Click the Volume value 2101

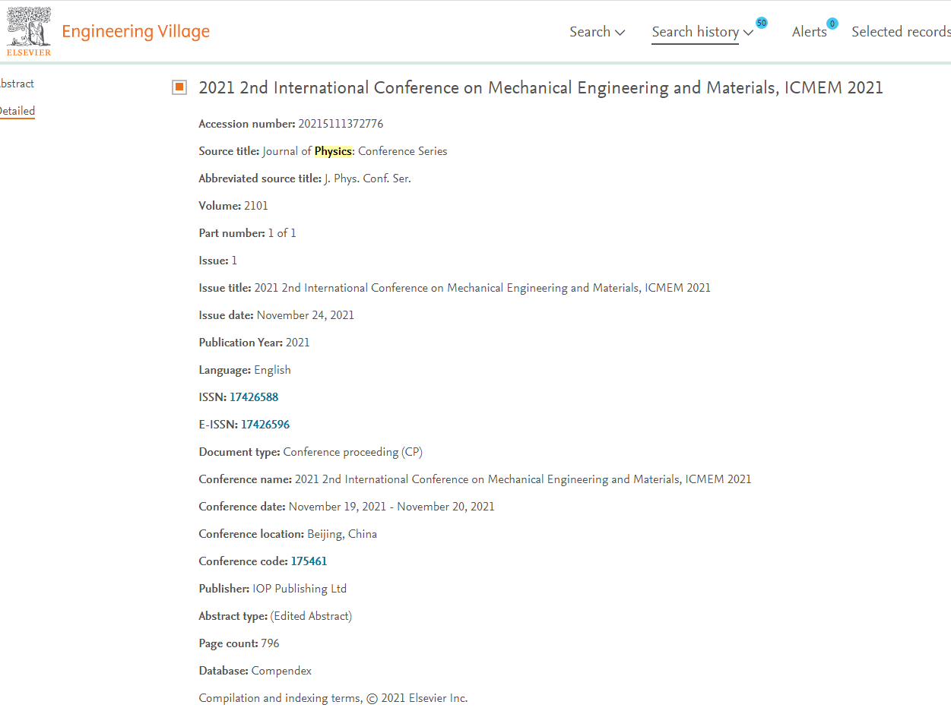click(x=256, y=206)
